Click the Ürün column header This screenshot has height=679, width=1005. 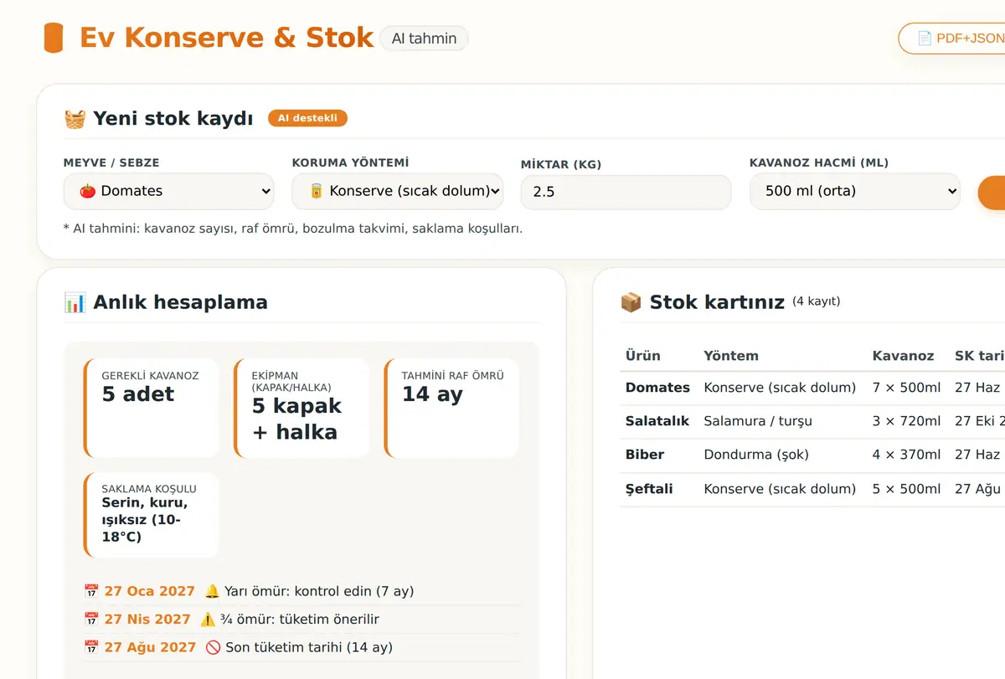643,356
